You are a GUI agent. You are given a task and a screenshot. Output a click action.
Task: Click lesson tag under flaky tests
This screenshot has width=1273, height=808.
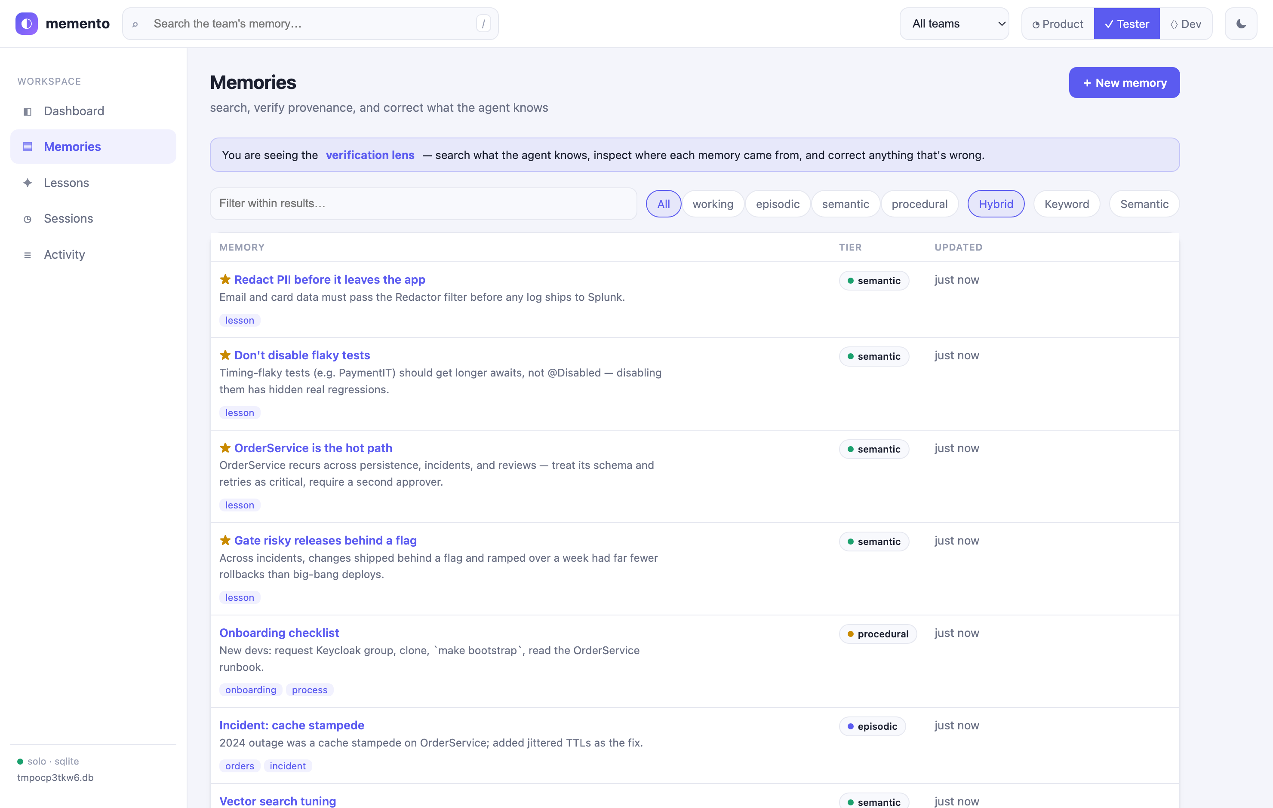(240, 413)
